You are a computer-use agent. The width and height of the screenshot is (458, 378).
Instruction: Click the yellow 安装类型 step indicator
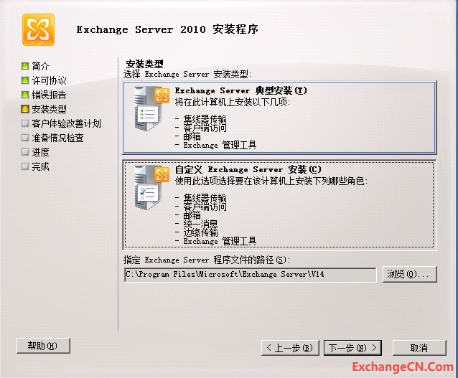[x=25, y=109]
